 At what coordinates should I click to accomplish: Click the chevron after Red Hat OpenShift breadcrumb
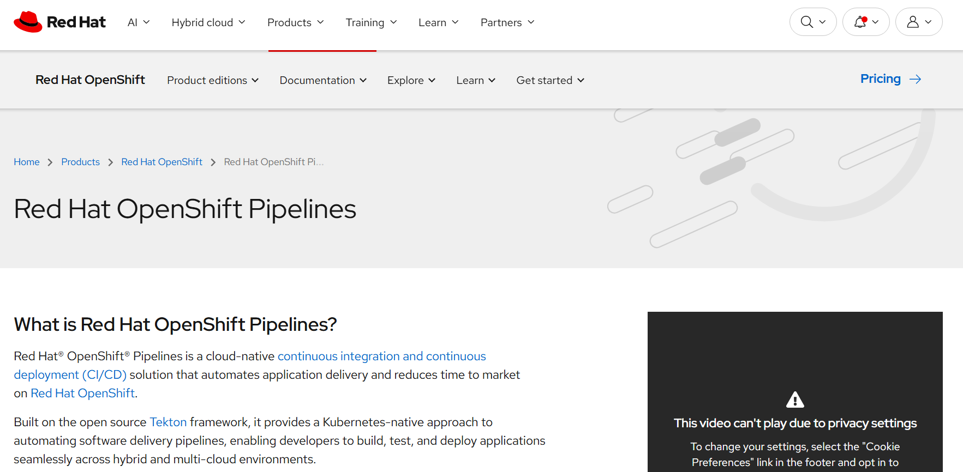(213, 162)
